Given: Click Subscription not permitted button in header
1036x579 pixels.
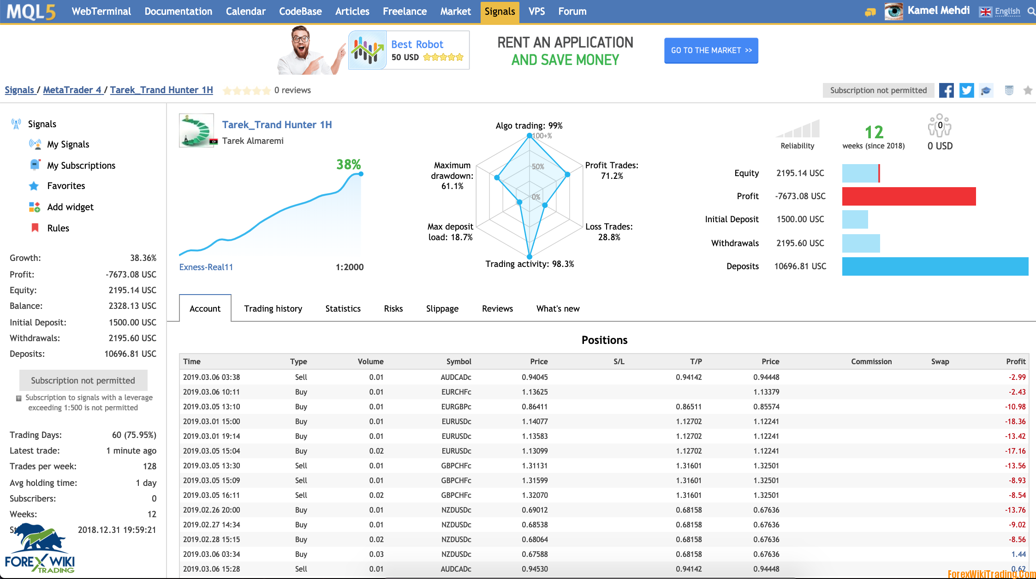Looking at the screenshot, I should tap(878, 90).
